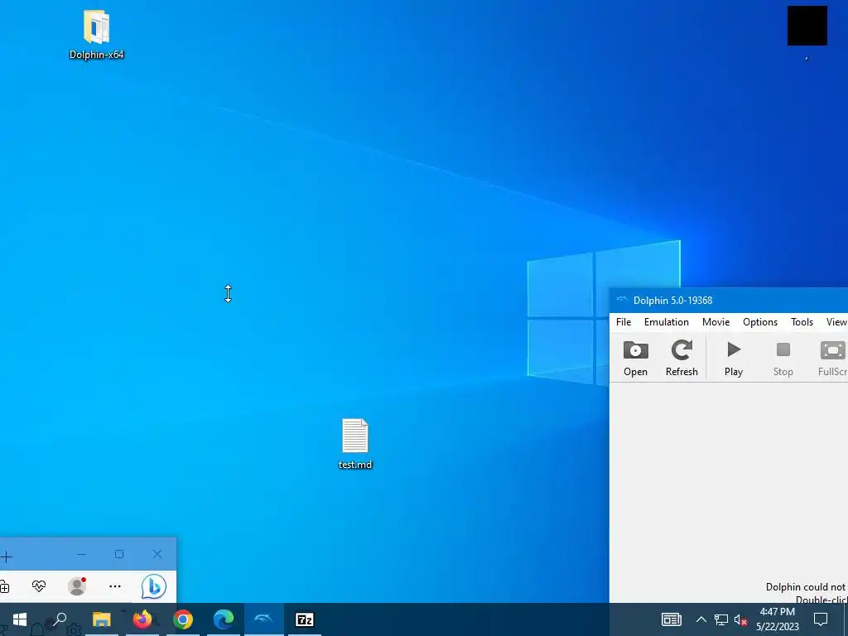Viewport: 848px width, 636px height.
Task: Open taskbar Search magnifier
Action: click(59, 619)
